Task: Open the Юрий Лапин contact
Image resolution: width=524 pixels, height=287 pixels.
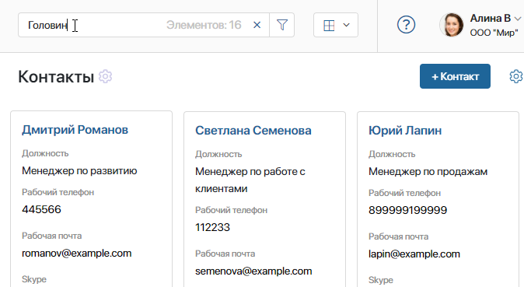Action: (x=405, y=131)
